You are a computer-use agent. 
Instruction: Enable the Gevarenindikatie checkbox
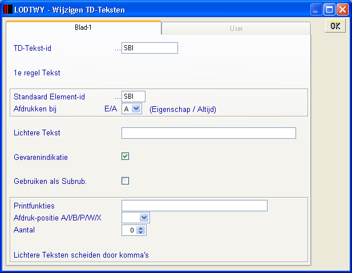pos(126,156)
